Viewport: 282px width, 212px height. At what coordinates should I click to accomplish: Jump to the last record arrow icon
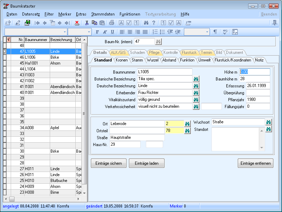pyautogui.click(x=67, y=23)
